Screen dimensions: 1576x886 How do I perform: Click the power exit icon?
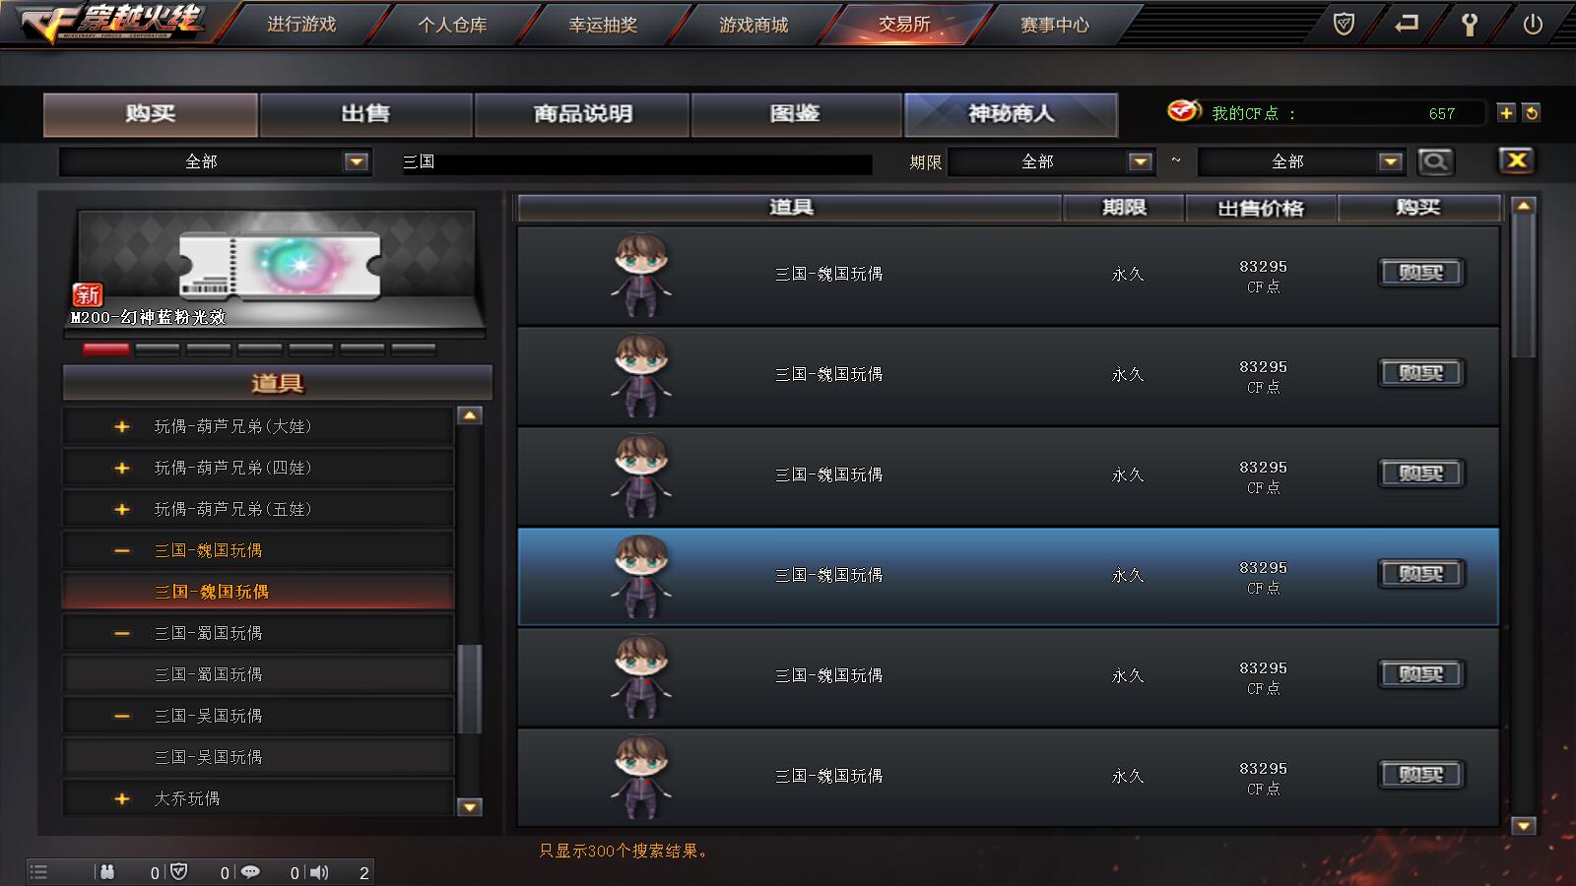click(1533, 25)
